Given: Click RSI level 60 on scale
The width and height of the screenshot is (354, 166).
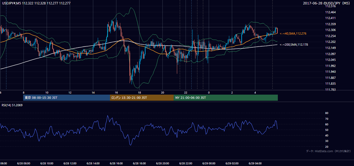Looking at the screenshot, I should (x=327, y=124).
